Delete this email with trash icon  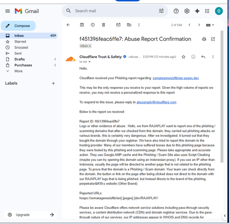pos(104,25)
